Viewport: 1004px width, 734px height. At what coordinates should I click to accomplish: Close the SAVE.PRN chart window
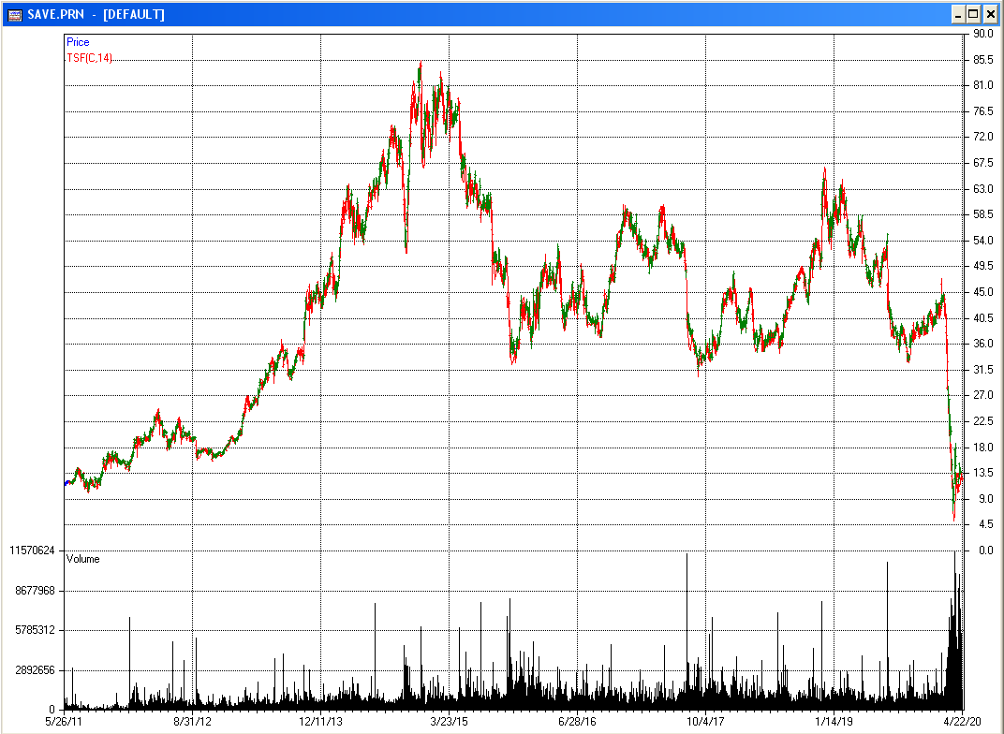pos(989,14)
